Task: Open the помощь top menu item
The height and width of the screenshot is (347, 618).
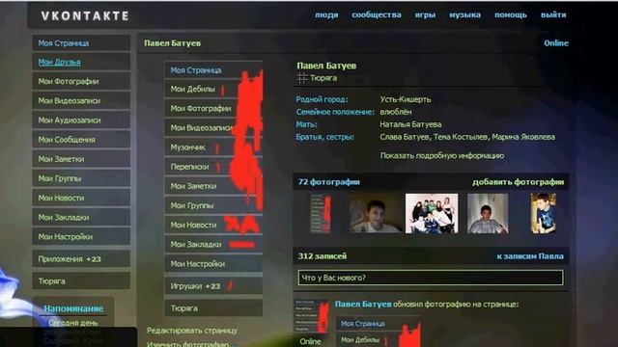Action: 511,15
